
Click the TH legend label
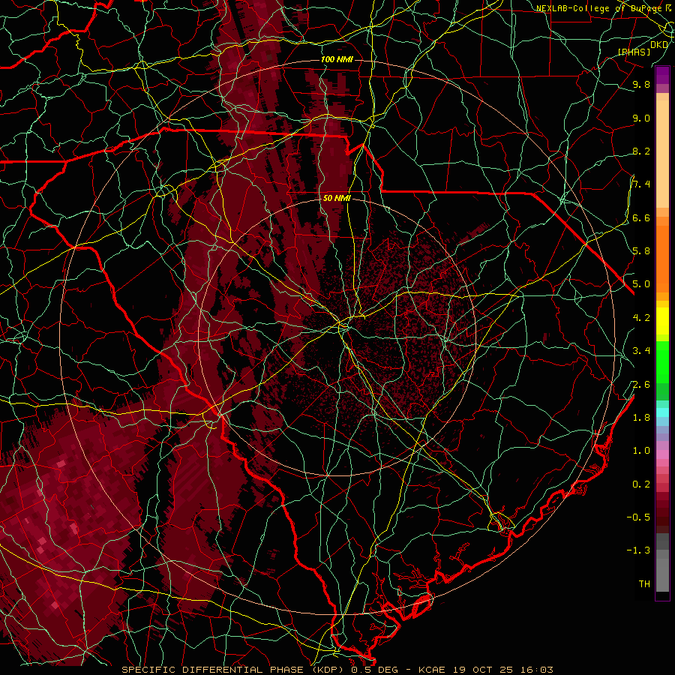click(644, 584)
